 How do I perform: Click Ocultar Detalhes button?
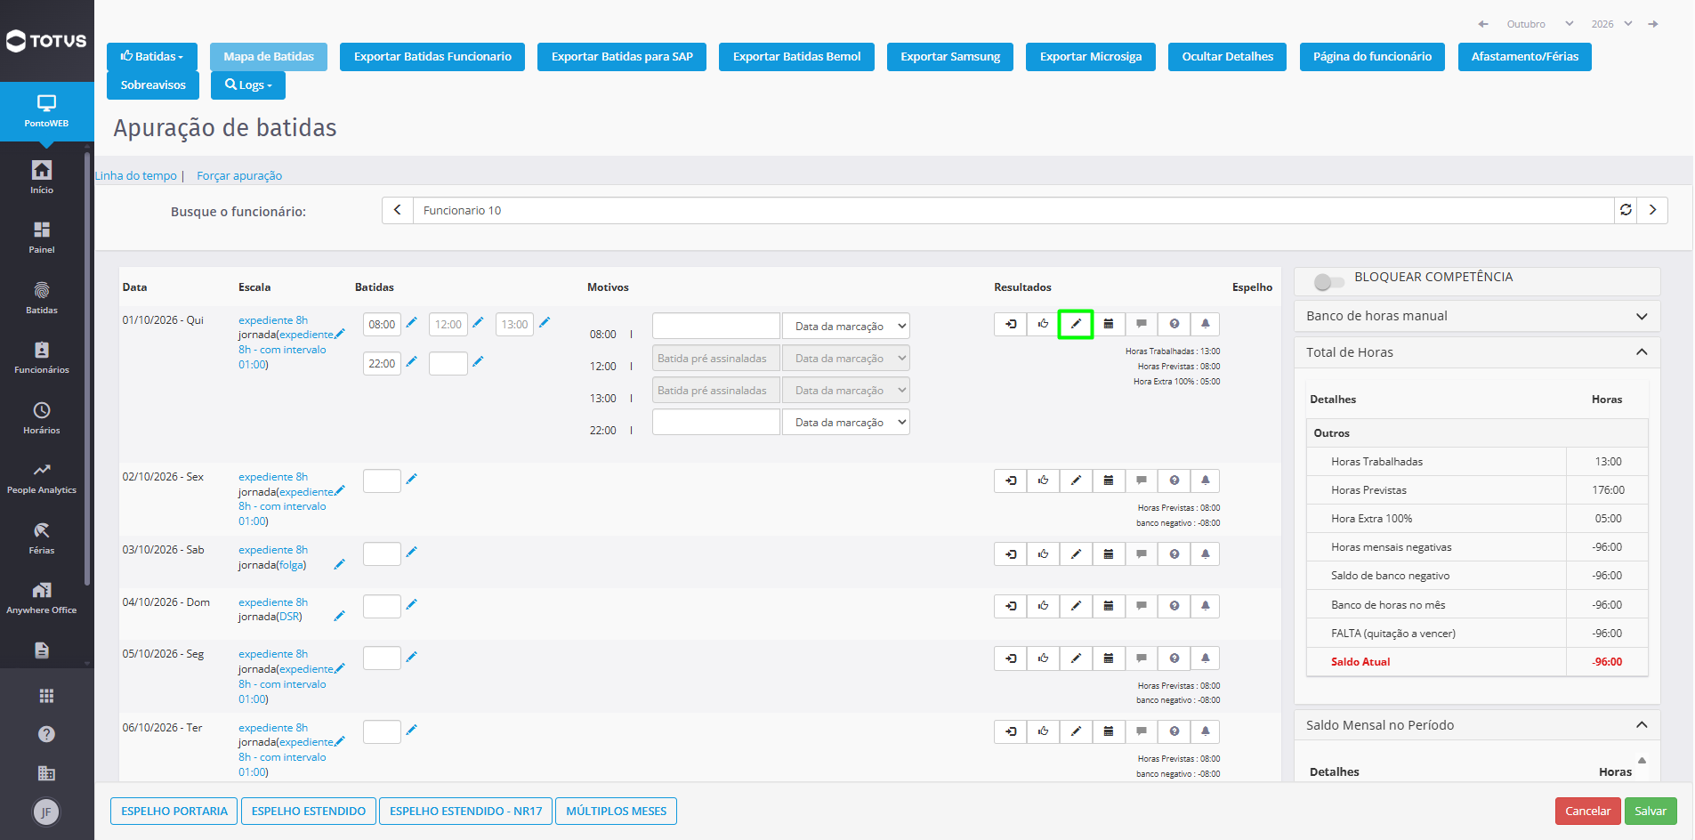[x=1228, y=56]
